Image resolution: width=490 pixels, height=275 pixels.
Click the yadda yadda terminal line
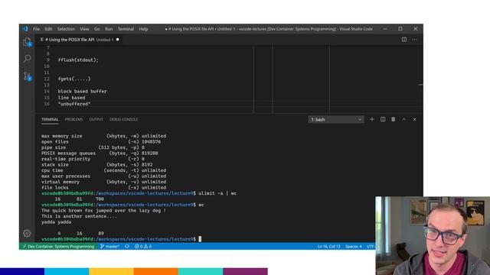point(56,222)
